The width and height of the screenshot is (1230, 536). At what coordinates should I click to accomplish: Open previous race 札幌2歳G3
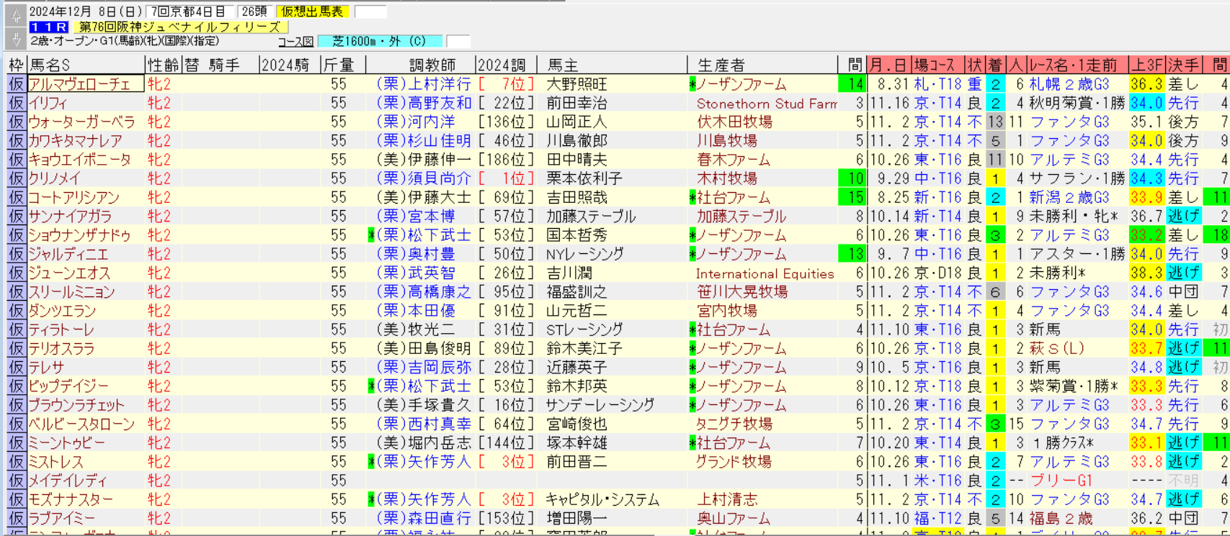(1069, 84)
